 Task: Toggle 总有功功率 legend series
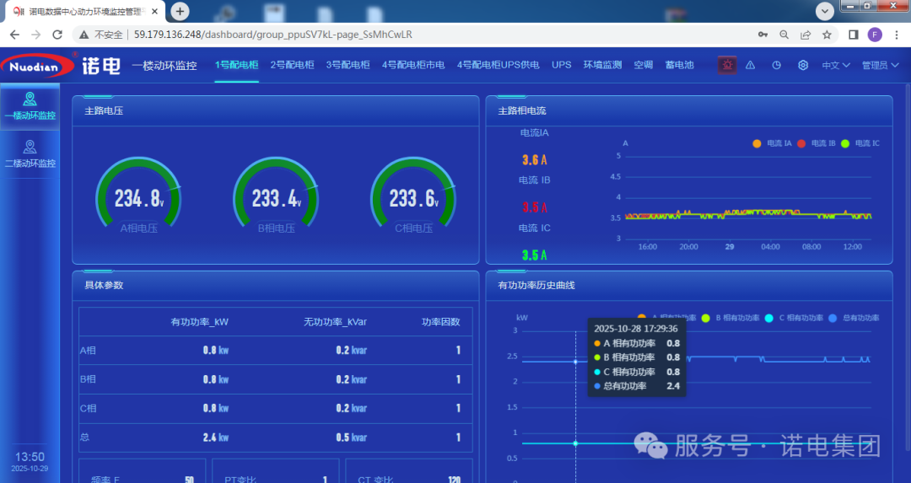[851, 318]
